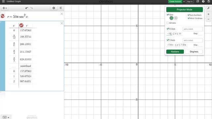
Task: Share the graph
Action: pyautogui.click(x=198, y=1)
